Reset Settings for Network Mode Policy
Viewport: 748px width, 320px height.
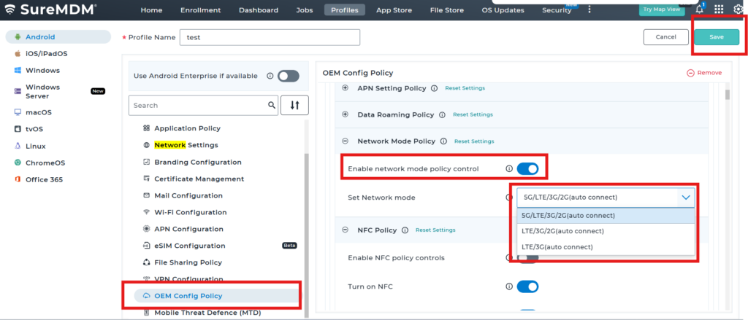pos(474,141)
